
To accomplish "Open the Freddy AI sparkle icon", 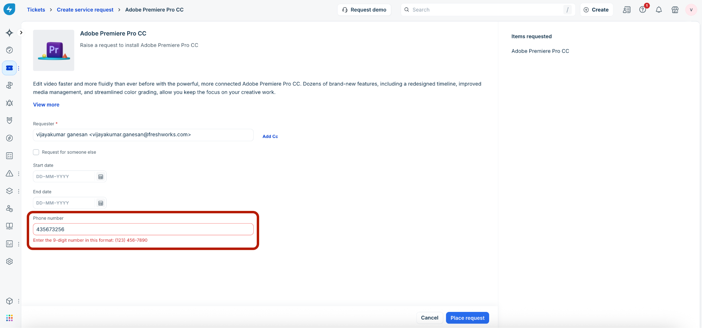I will 10,33.
